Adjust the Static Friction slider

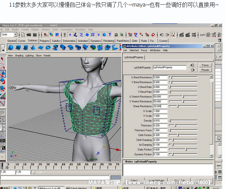click(183, 149)
